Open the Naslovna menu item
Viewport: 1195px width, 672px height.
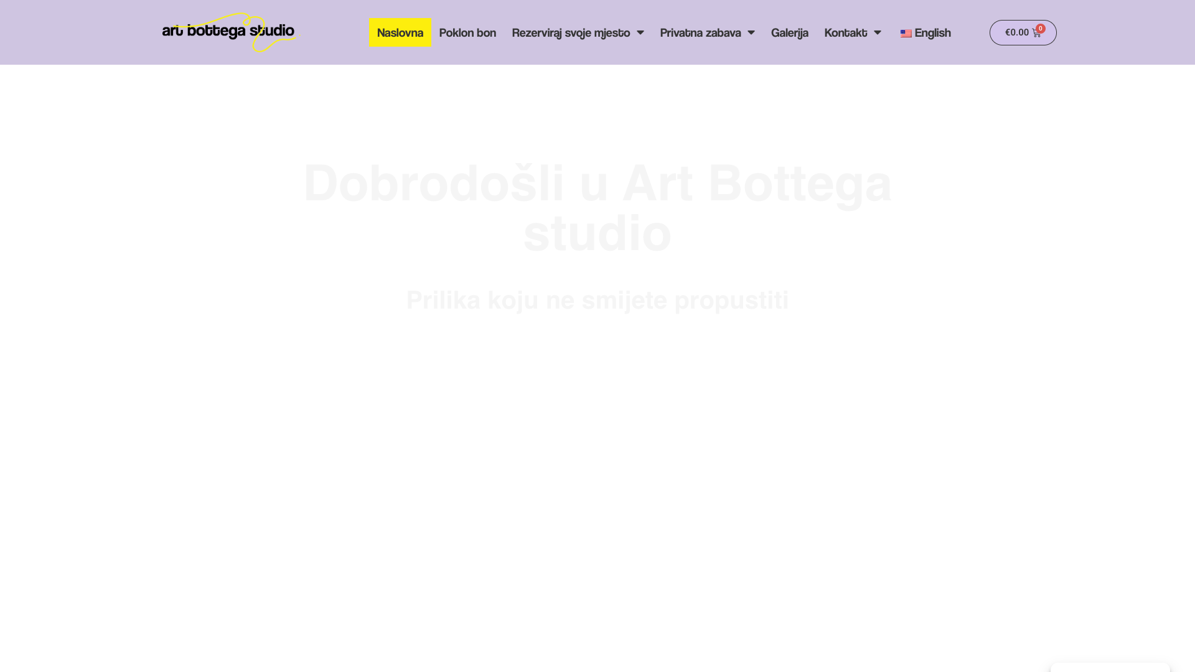[400, 32]
